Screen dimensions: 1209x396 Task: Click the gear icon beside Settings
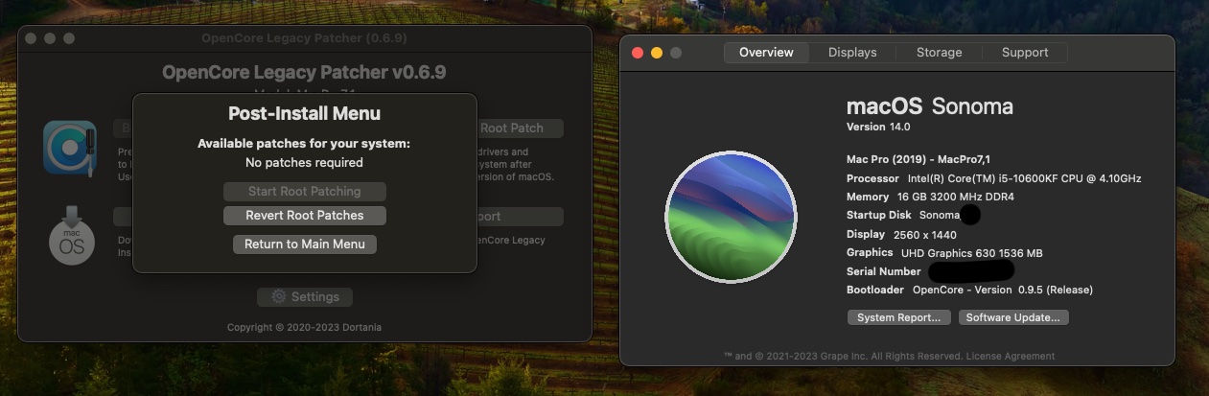tap(279, 297)
